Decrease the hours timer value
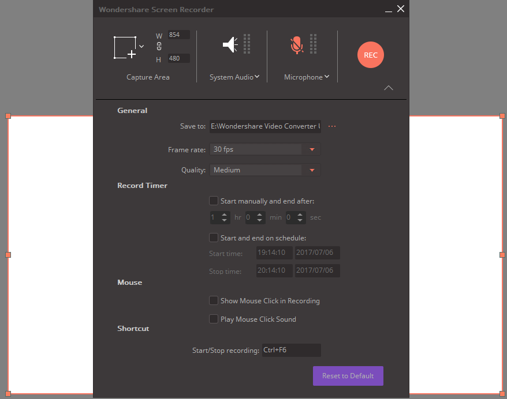The image size is (507, 399). (x=225, y=220)
